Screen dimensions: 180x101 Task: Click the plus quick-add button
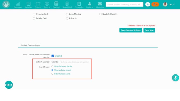click(x=148, y=5)
